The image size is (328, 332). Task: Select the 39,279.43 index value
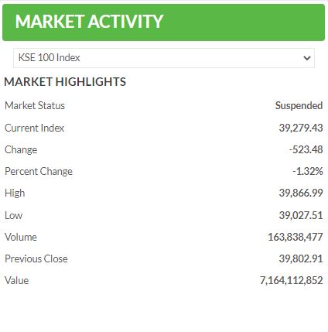pyautogui.click(x=301, y=128)
